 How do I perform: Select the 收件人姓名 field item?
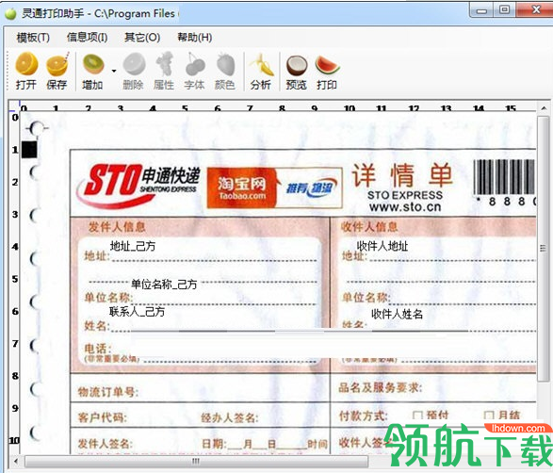tap(397, 314)
